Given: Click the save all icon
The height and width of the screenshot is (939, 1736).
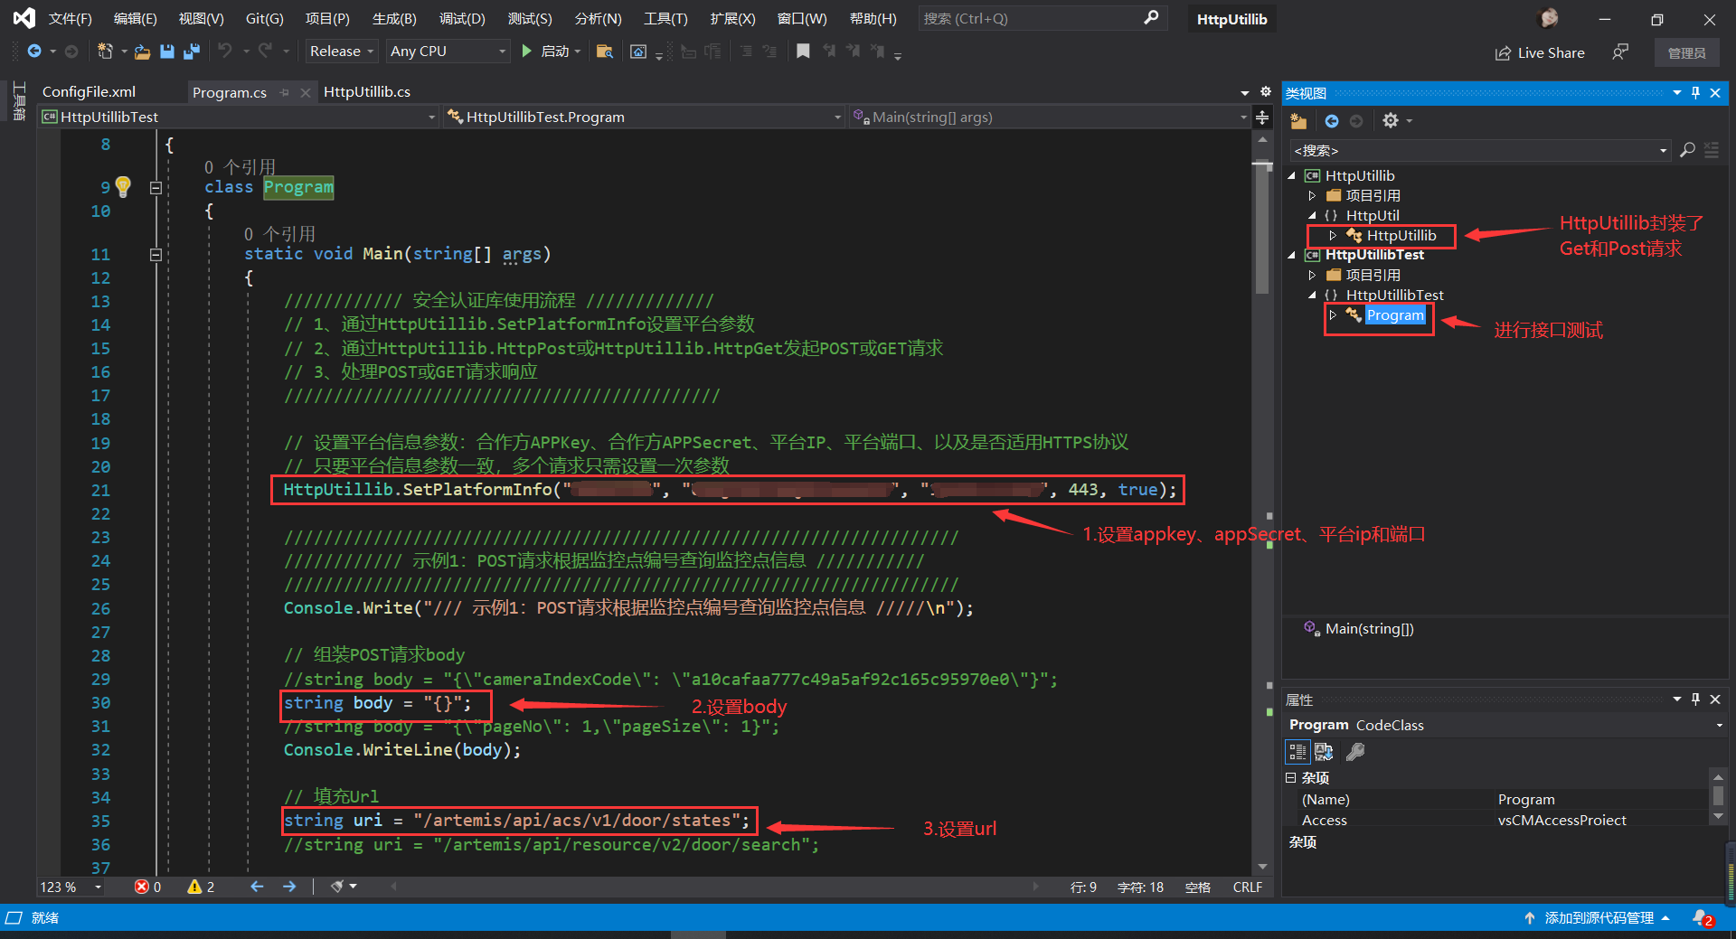Looking at the screenshot, I should (x=192, y=52).
